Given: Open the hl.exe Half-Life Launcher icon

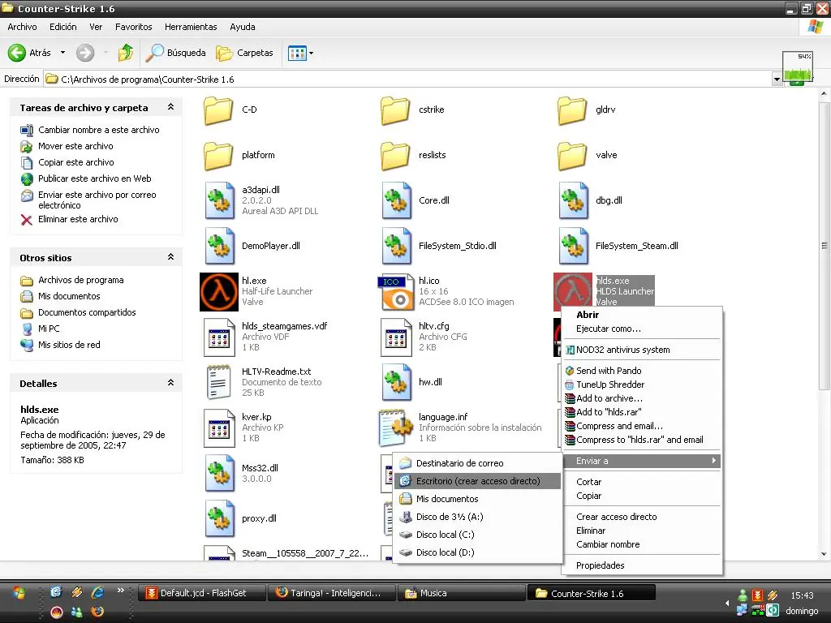Looking at the screenshot, I should click(x=219, y=291).
